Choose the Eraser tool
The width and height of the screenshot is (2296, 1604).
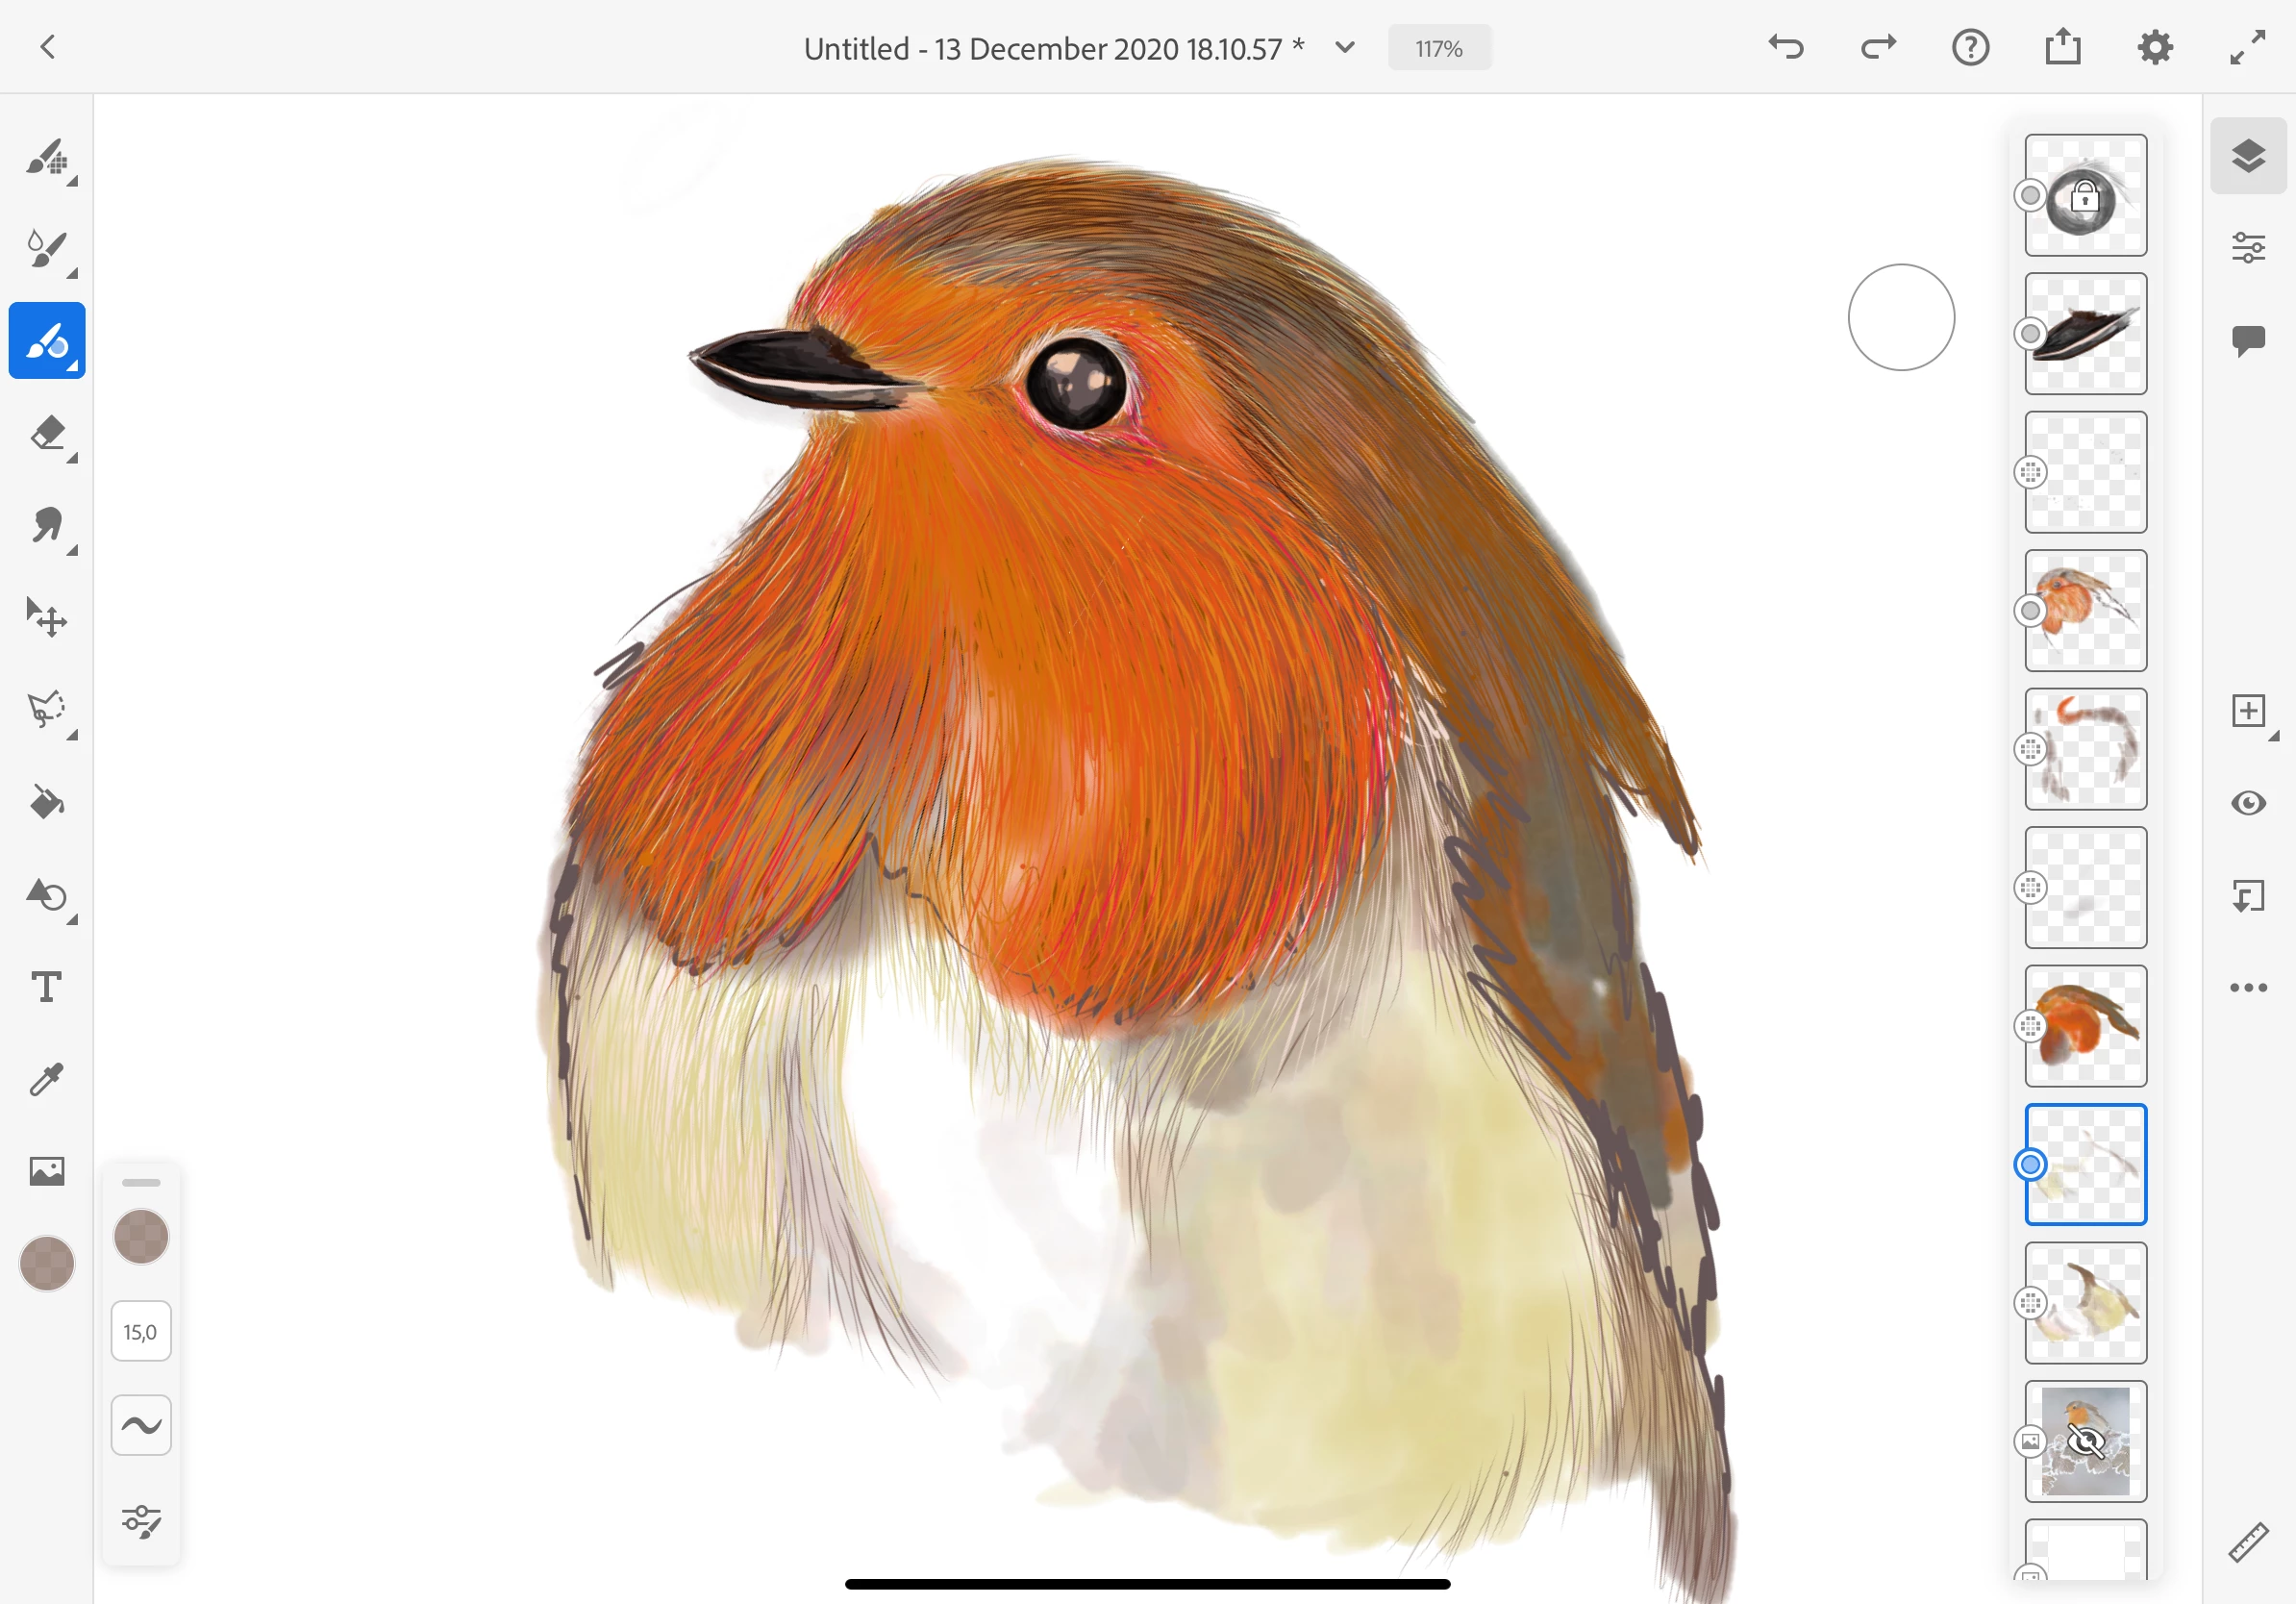(46, 433)
